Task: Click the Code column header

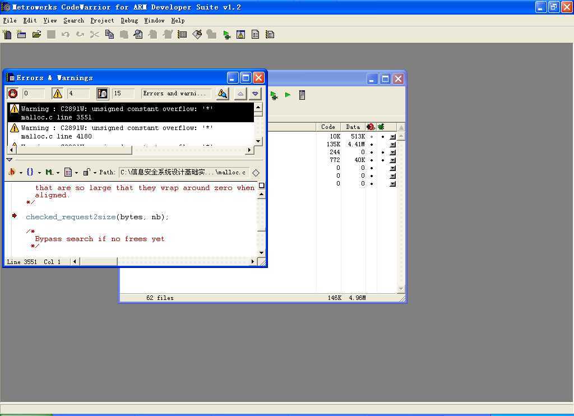Action: pos(328,127)
